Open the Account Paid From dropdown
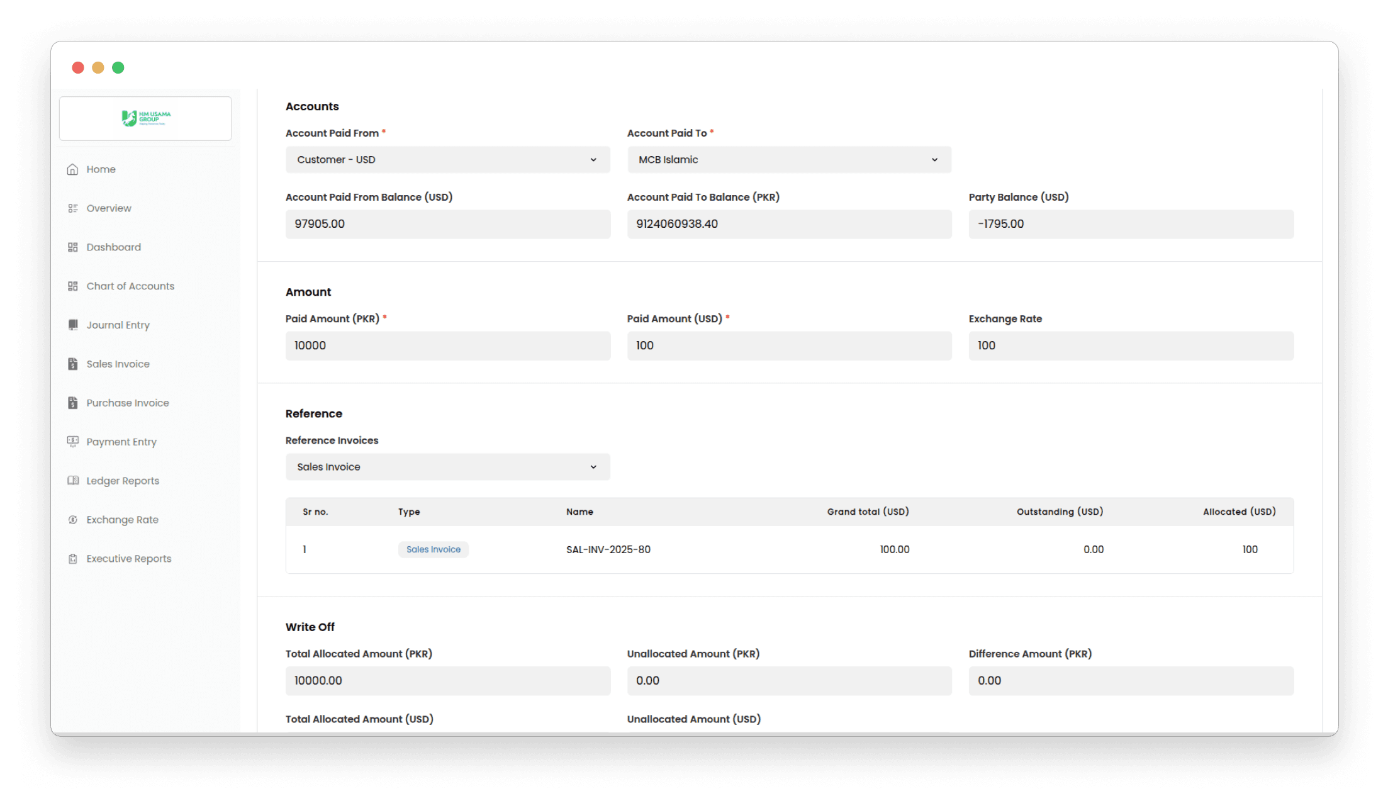Viewport: 1388px width, 796px height. (x=447, y=159)
